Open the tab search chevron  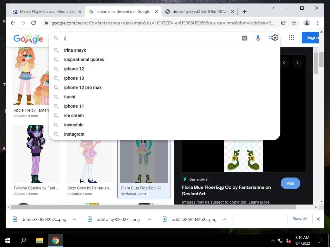pos(272,8)
